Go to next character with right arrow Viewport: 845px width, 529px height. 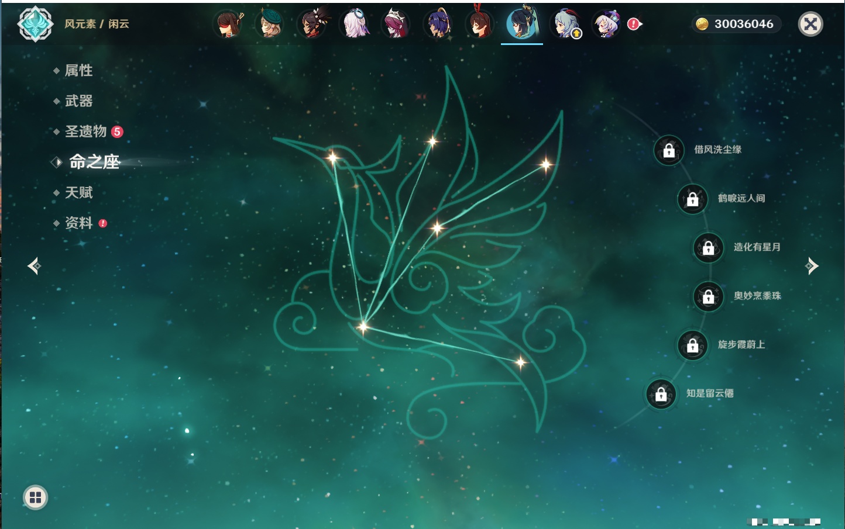(812, 266)
